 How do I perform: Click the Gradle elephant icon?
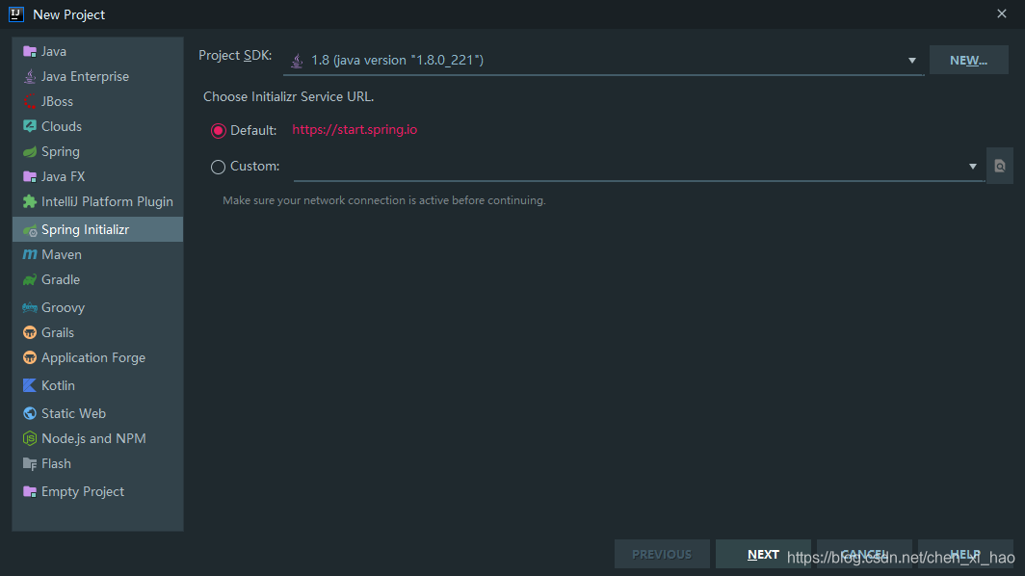point(30,280)
